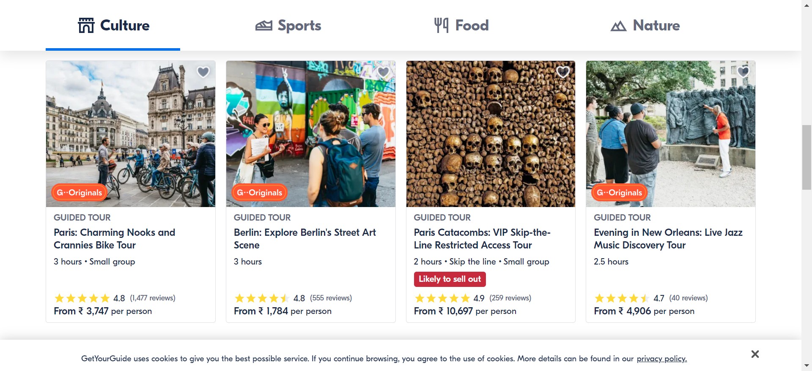Click the New Orleans jazz tour photo
This screenshot has height=371, width=812.
tap(670, 134)
